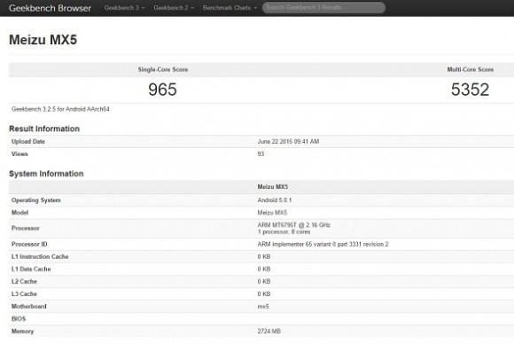Select the Operating System label

pyautogui.click(x=36, y=200)
